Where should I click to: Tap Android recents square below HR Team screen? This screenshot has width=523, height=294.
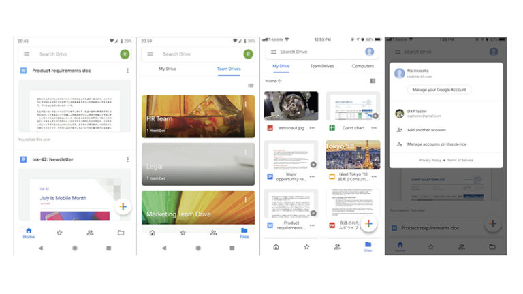232,248
